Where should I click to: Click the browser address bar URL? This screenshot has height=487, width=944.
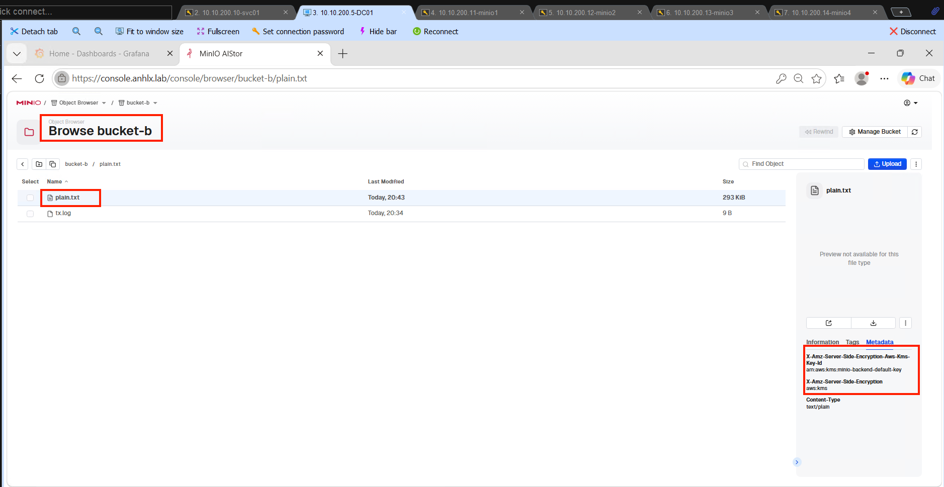click(190, 78)
